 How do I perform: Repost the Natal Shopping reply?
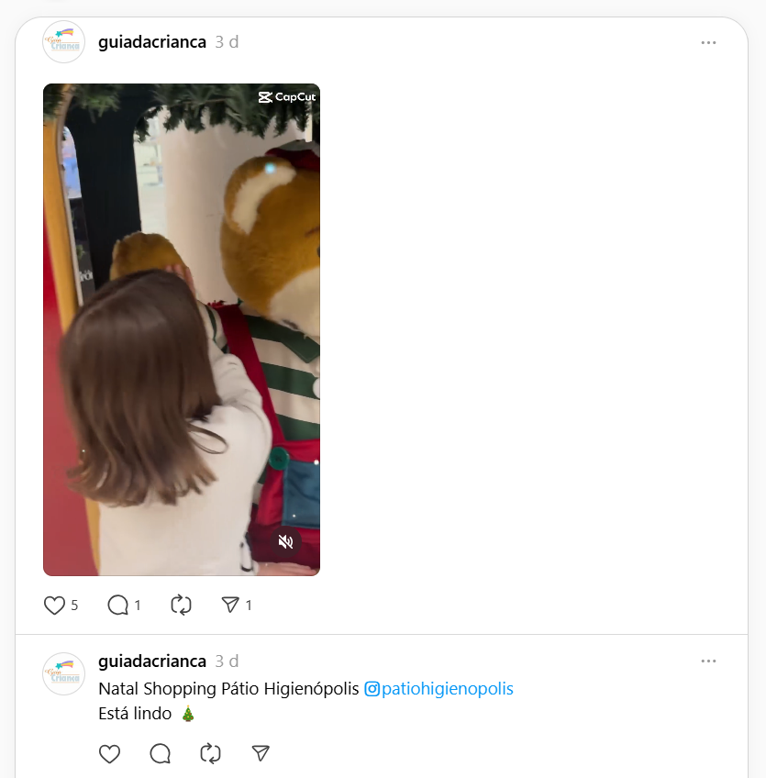pyautogui.click(x=210, y=754)
